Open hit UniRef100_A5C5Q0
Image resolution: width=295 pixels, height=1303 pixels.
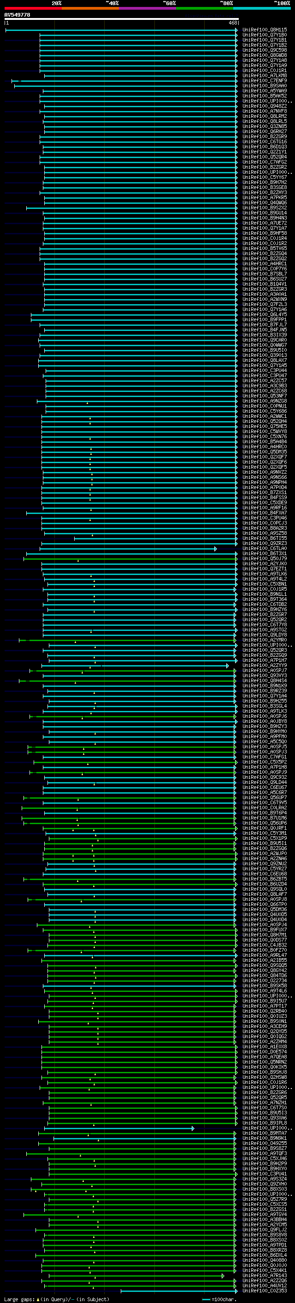coord(265,741)
